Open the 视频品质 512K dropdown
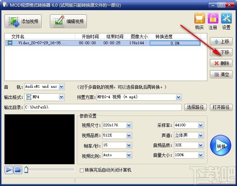The width and height of the screenshot is (237, 186). point(129,135)
